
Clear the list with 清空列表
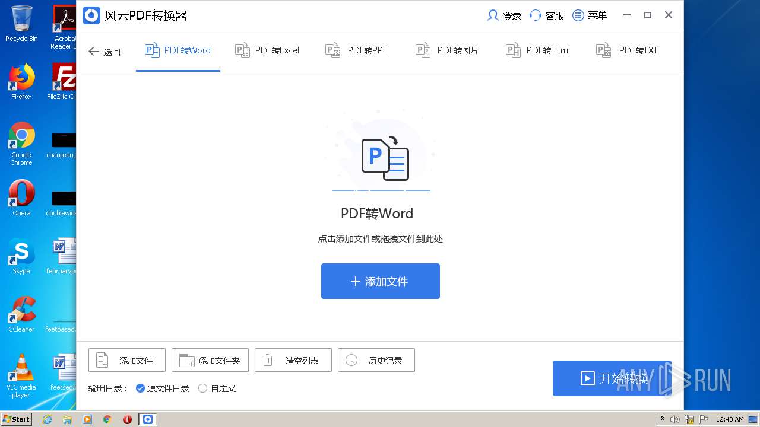coord(293,360)
